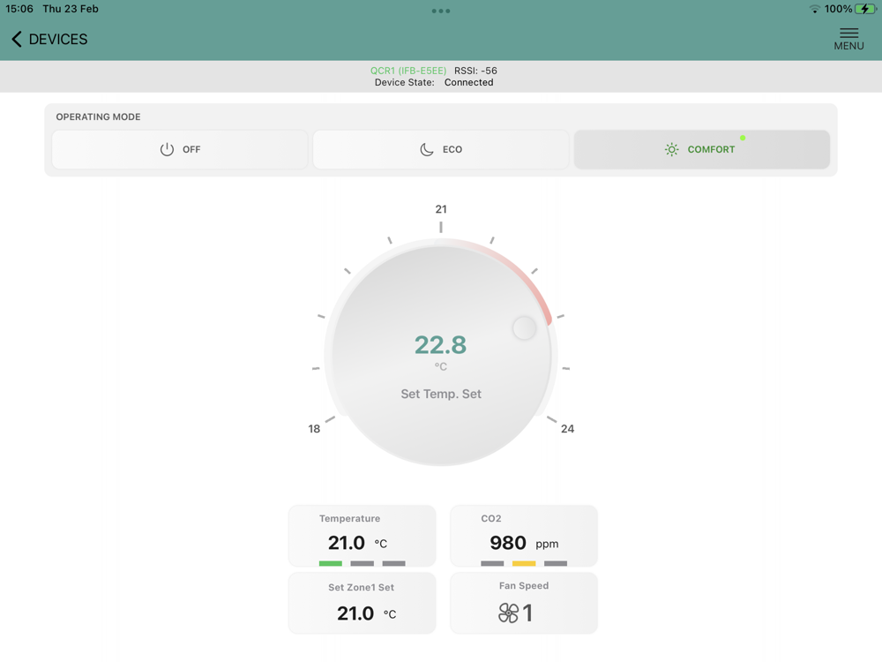
Task: Open the Temperature 21.0 °C card
Action: (x=363, y=536)
